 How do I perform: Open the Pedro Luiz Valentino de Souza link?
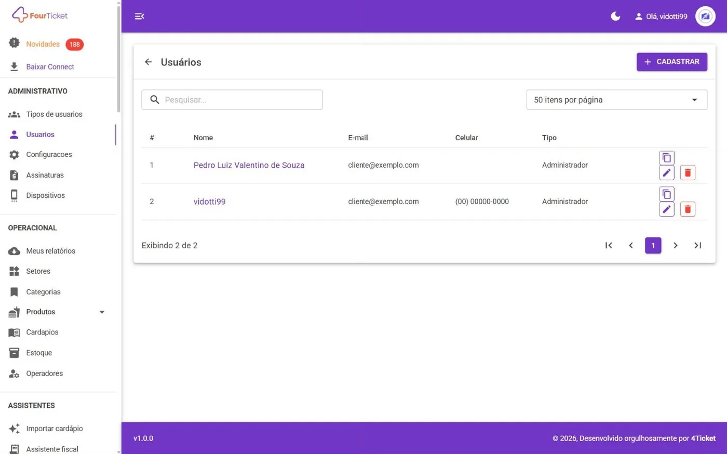pos(249,165)
